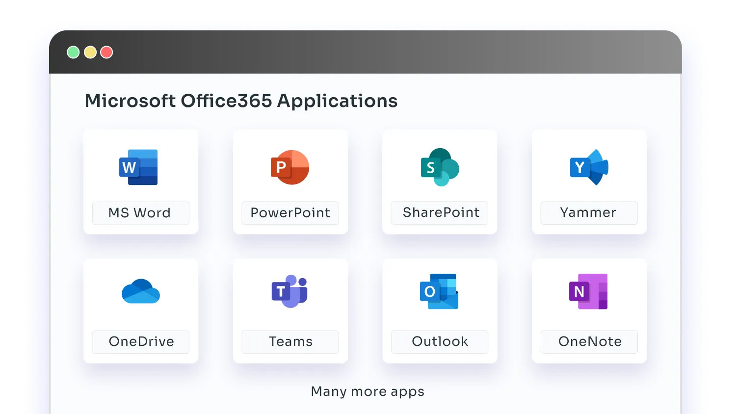Select the Microsoft Office365 Applications heading
Image resolution: width=736 pixels, height=414 pixels.
point(241,101)
